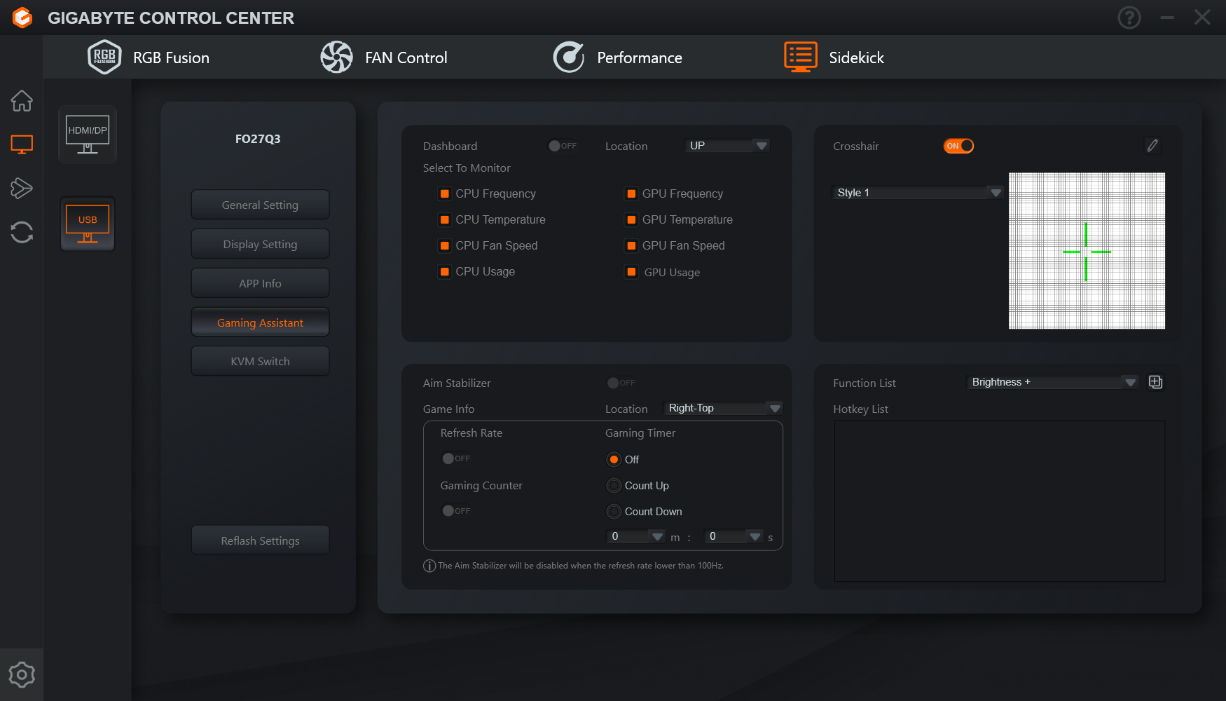Minimize the Gigabyte Control Center window
Image resolution: width=1226 pixels, height=701 pixels.
point(1166,18)
